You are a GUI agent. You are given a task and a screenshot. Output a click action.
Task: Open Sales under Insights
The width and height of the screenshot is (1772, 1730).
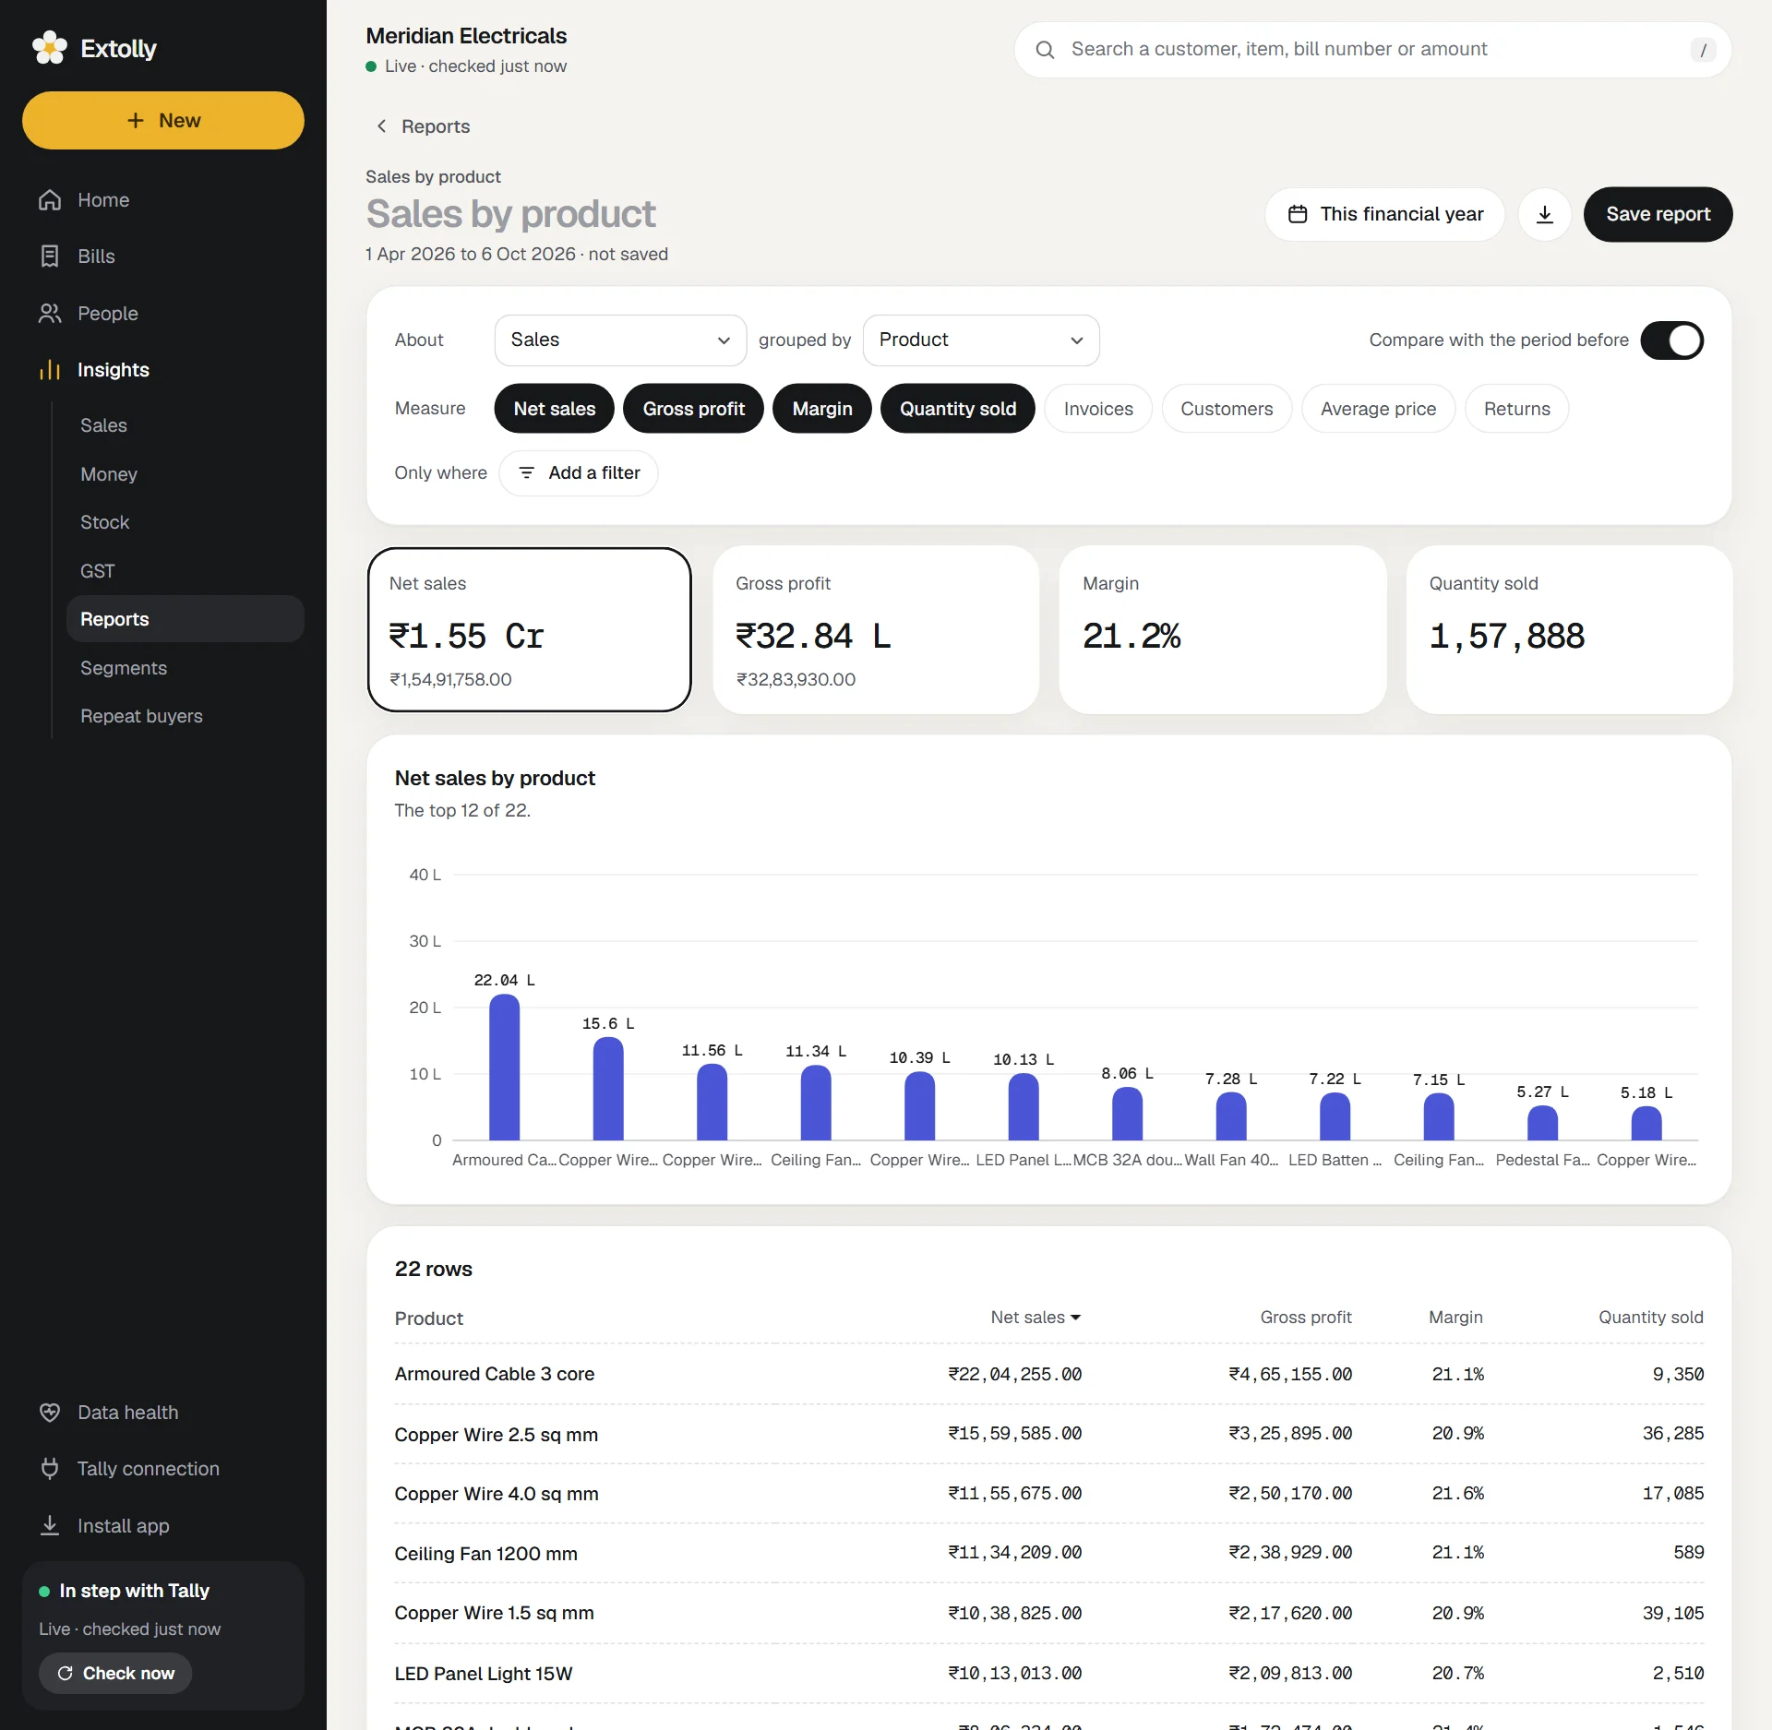pos(186,425)
